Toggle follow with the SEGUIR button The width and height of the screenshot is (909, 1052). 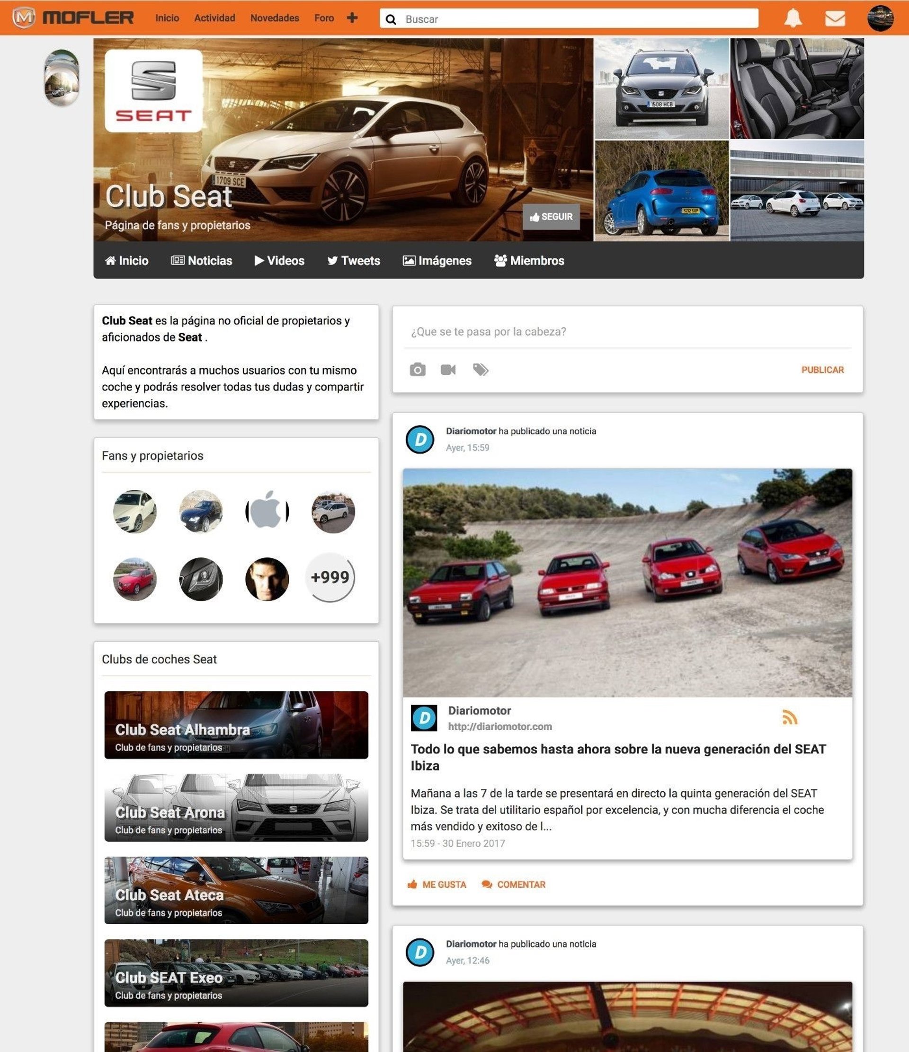(x=551, y=217)
